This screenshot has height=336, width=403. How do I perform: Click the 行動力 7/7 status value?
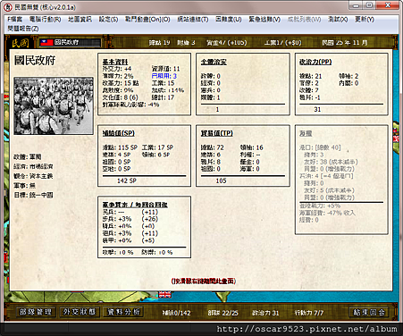click(x=309, y=313)
